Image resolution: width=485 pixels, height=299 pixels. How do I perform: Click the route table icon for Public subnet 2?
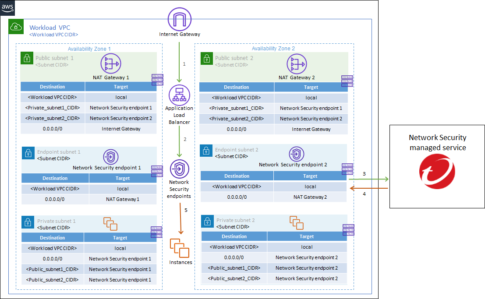[347, 81]
